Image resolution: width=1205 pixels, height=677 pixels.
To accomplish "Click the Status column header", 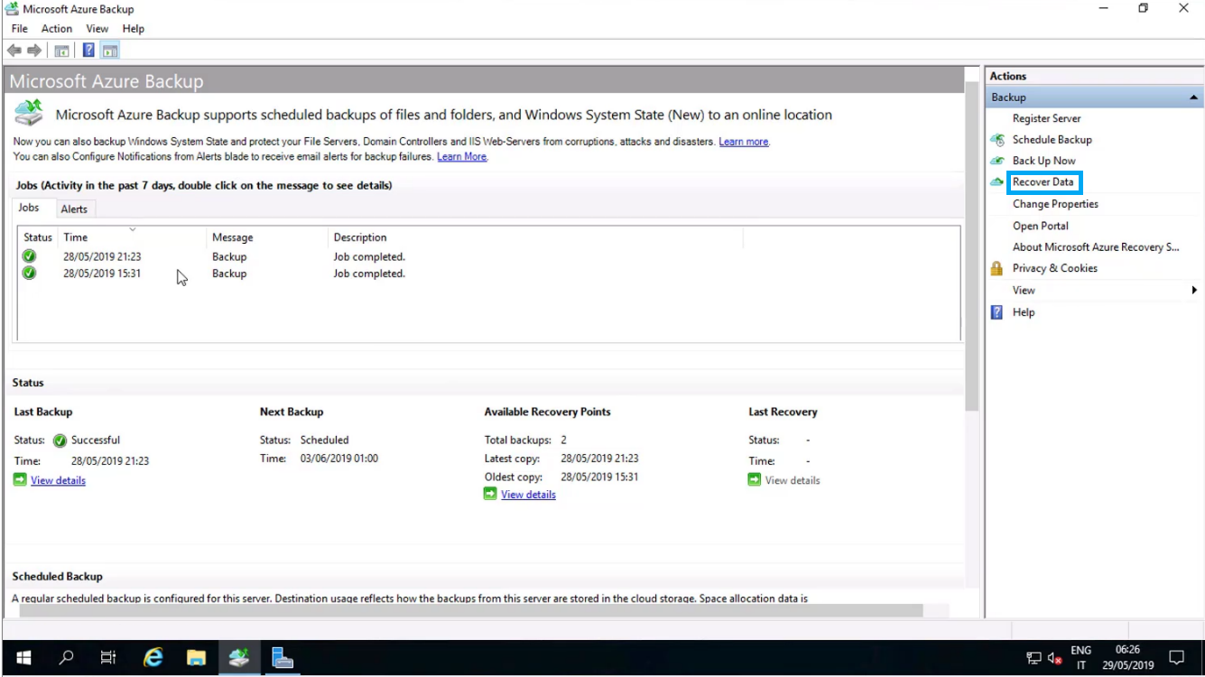I will [x=38, y=237].
